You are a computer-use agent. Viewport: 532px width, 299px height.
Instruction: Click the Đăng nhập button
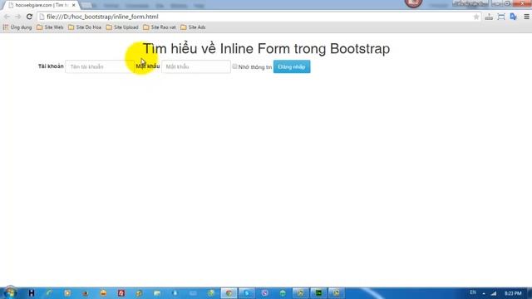coord(292,66)
